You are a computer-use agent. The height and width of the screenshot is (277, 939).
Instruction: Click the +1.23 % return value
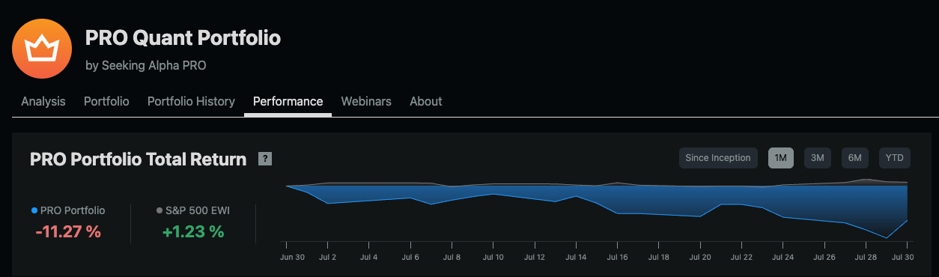[x=193, y=232]
